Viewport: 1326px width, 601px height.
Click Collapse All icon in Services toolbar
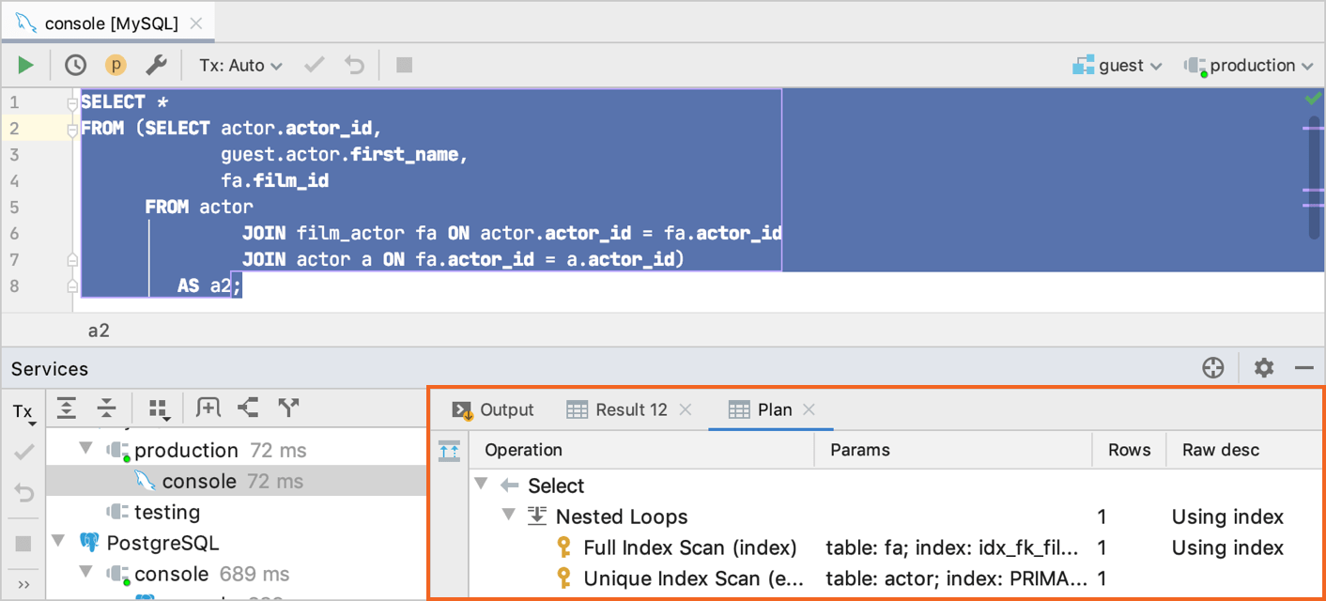point(107,408)
